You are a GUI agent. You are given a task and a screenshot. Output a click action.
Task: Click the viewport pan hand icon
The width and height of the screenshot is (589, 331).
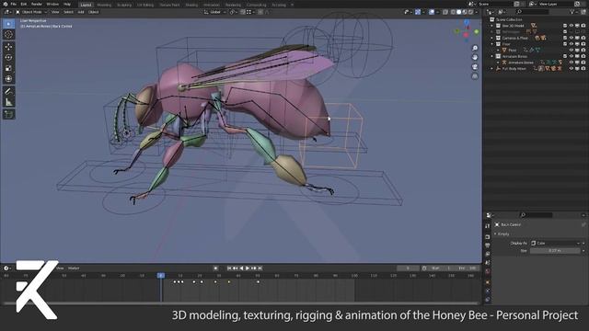click(475, 57)
